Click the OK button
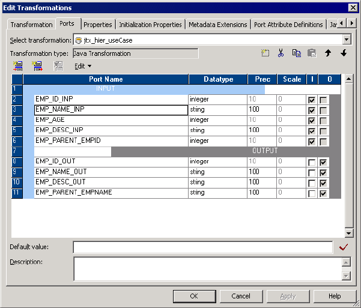 coord(194,296)
